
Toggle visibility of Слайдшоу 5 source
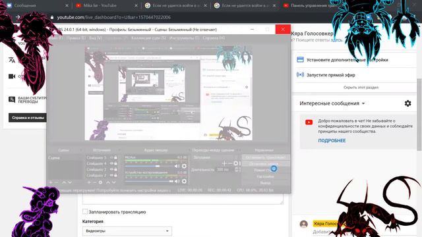coord(111,158)
